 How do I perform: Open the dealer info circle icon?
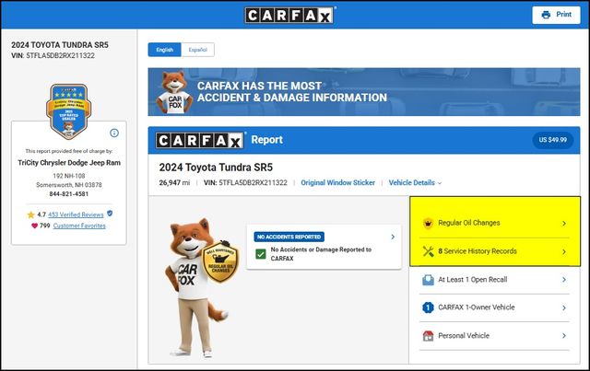[114, 133]
